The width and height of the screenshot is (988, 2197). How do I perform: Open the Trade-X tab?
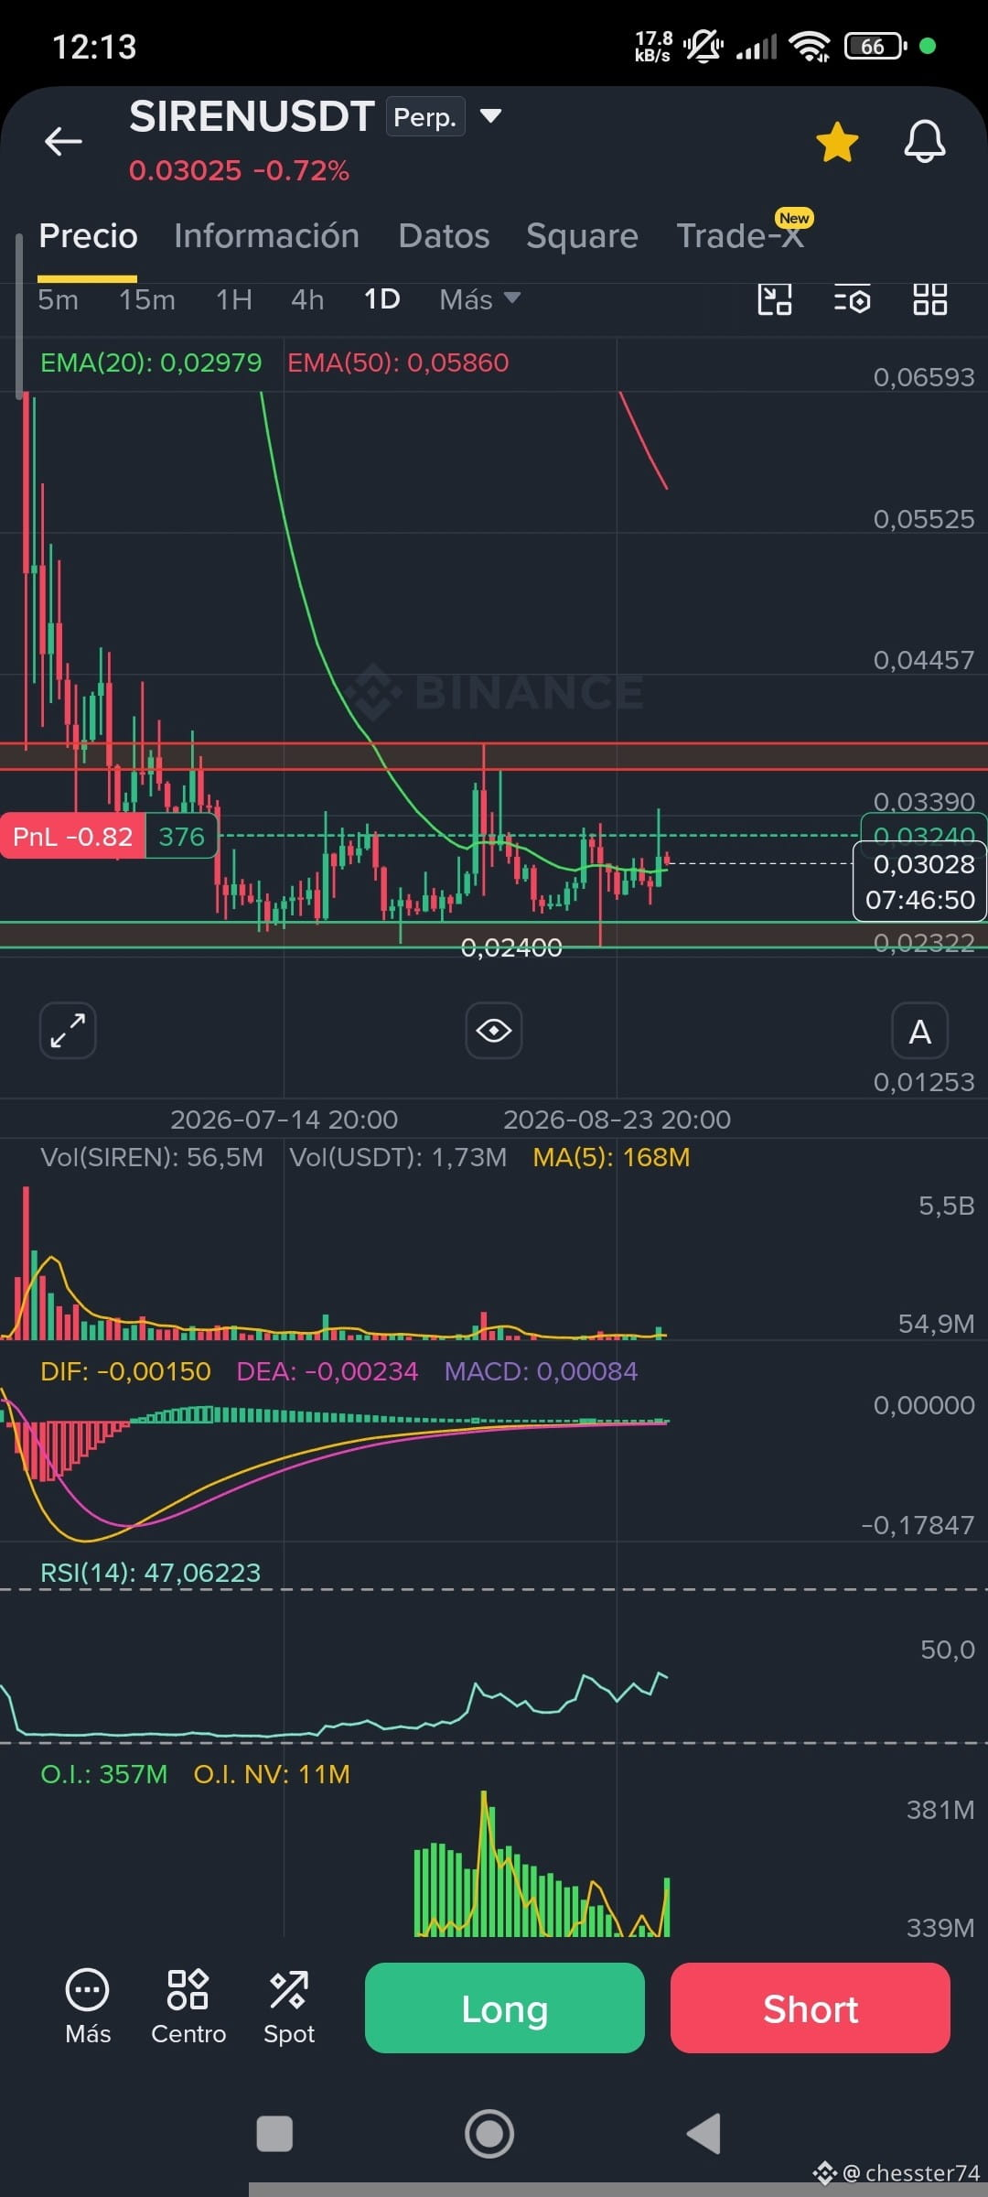pos(739,236)
